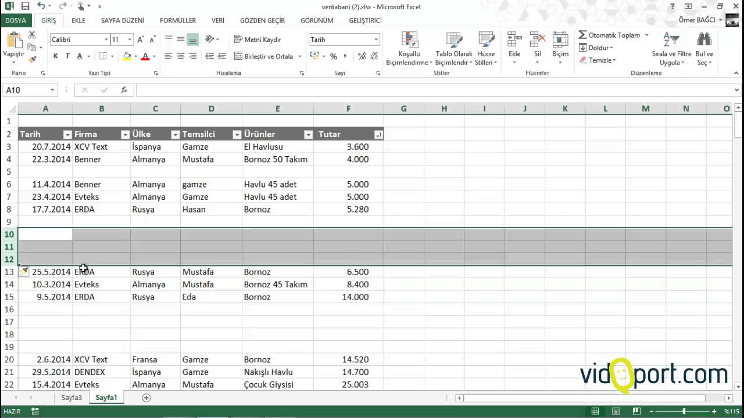Screen dimensions: 744x418
Task: Select row 15 header
Action: click(9, 297)
